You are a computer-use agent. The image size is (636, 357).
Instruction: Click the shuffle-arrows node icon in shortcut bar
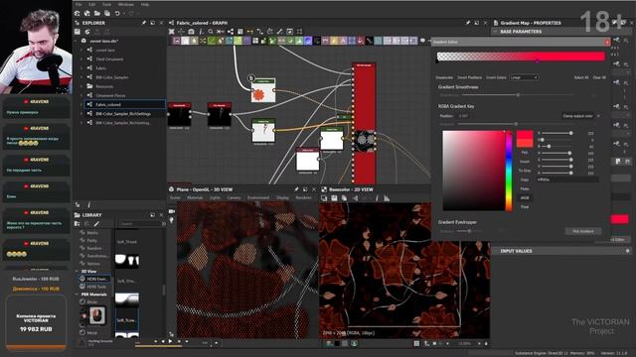point(203,41)
